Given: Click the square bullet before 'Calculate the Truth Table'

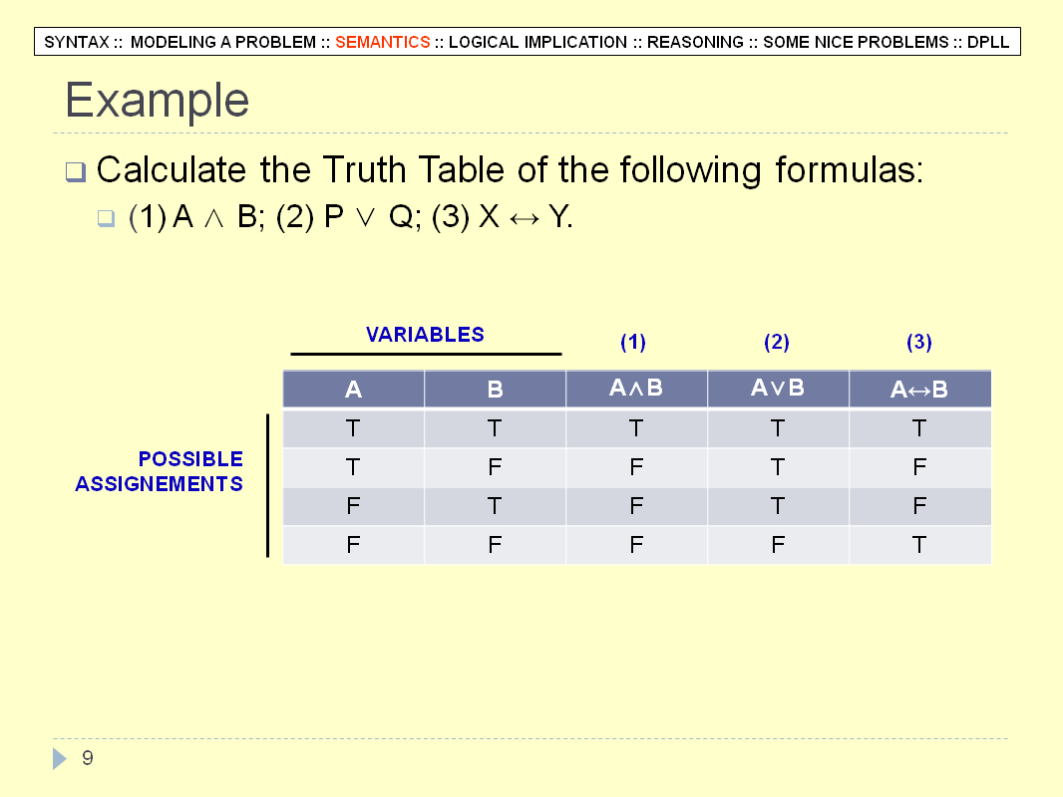Looking at the screenshot, I should point(75,172).
